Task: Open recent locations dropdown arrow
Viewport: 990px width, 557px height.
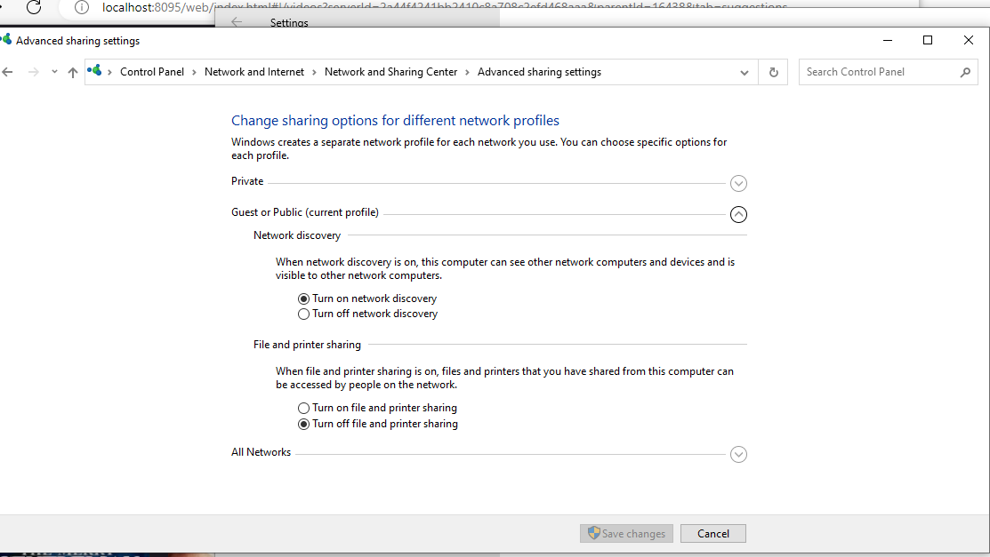Action: [x=54, y=72]
